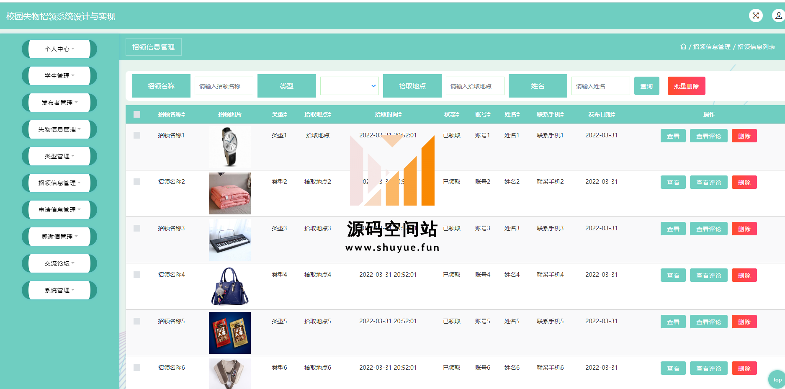Sort by 招领名称 column arrows
Screen dimensions: 785x389
[183, 114]
